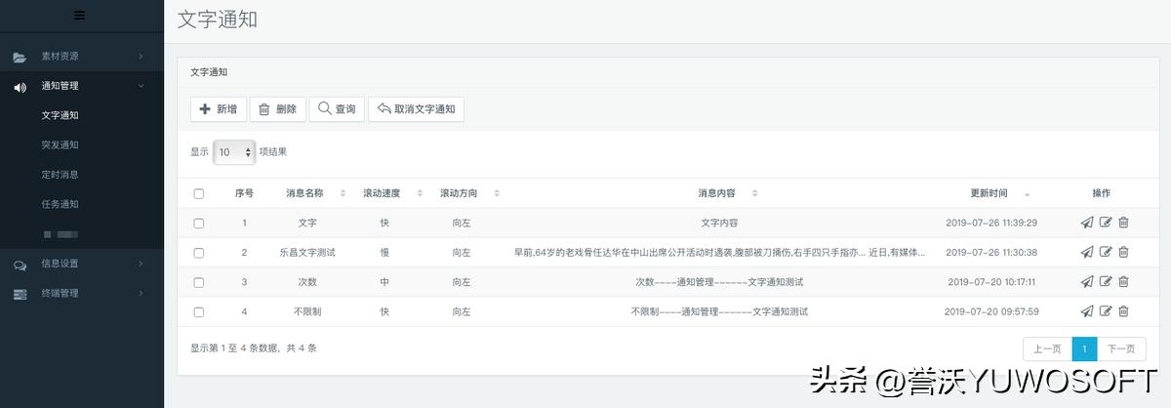Check the select-all header checkbox
1171x408 pixels.
click(199, 193)
